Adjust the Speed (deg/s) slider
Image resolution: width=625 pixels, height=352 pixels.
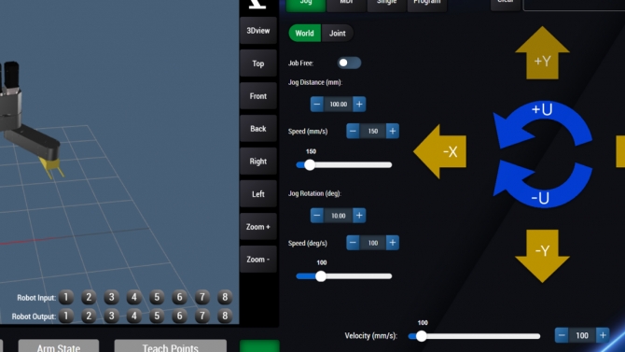344,276
